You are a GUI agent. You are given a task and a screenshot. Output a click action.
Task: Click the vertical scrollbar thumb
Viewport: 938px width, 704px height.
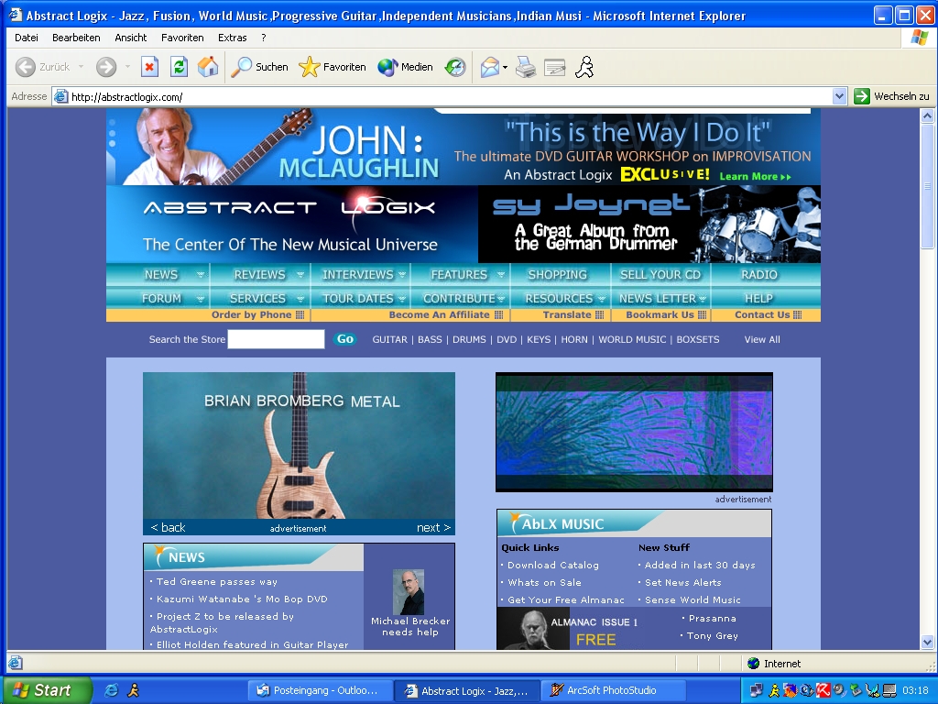(927, 186)
